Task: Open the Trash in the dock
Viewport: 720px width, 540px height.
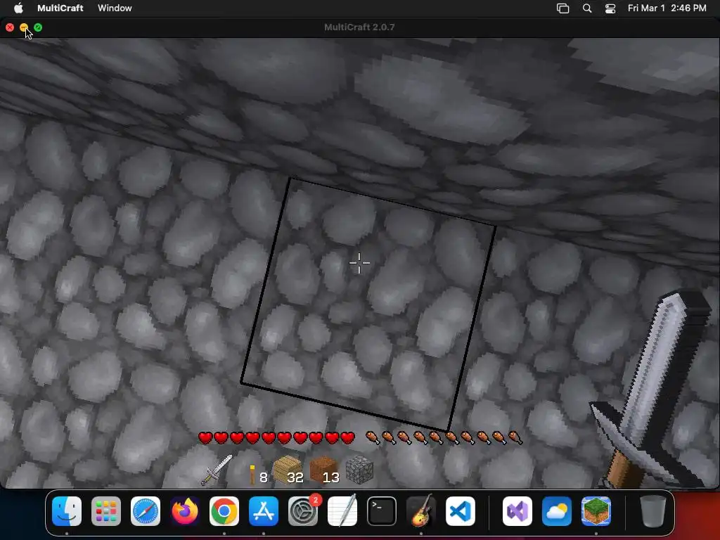Action: pos(653,511)
